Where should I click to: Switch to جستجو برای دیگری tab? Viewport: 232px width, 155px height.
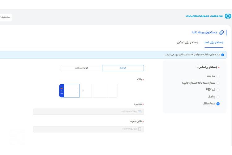coord(187,42)
